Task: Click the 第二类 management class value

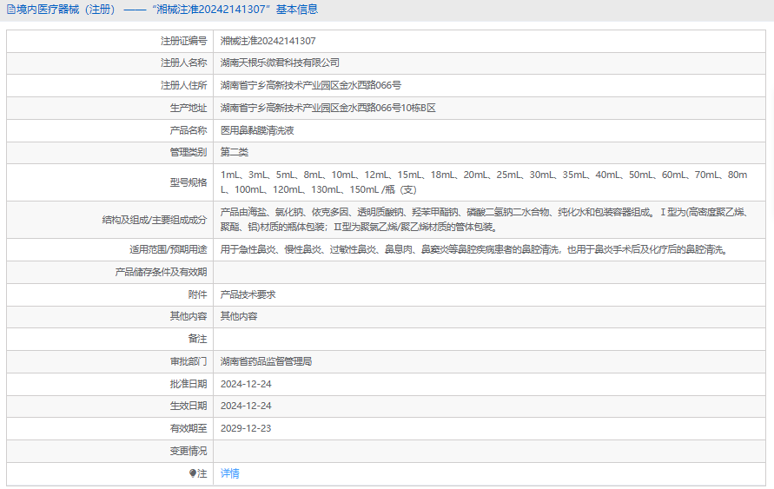Action: click(234, 152)
